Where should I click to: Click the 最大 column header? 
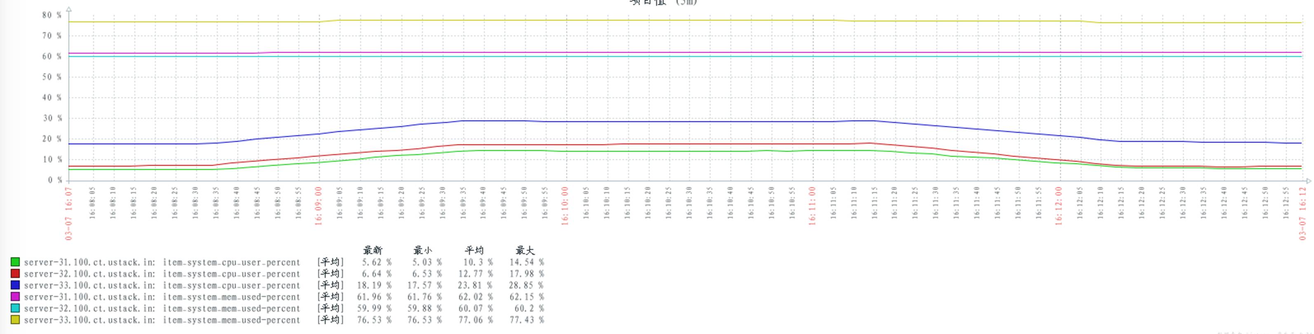pyautogui.click(x=525, y=250)
